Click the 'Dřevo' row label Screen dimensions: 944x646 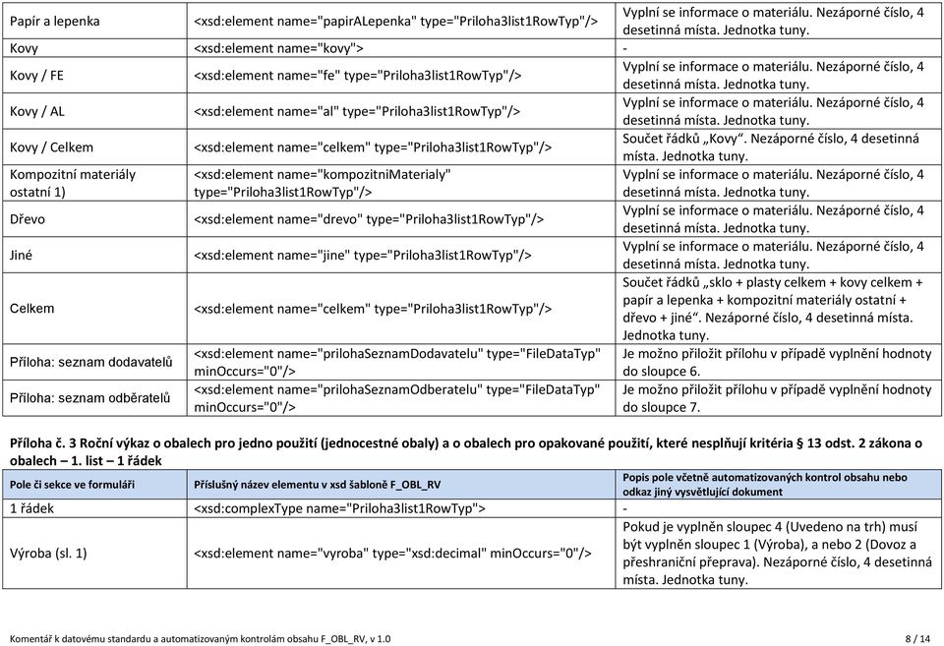28,219
